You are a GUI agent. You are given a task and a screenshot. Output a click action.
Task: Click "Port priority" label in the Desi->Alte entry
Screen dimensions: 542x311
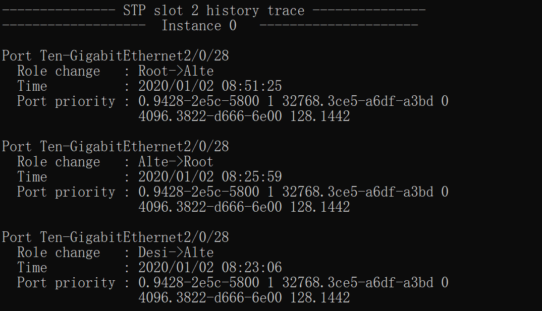(x=66, y=283)
